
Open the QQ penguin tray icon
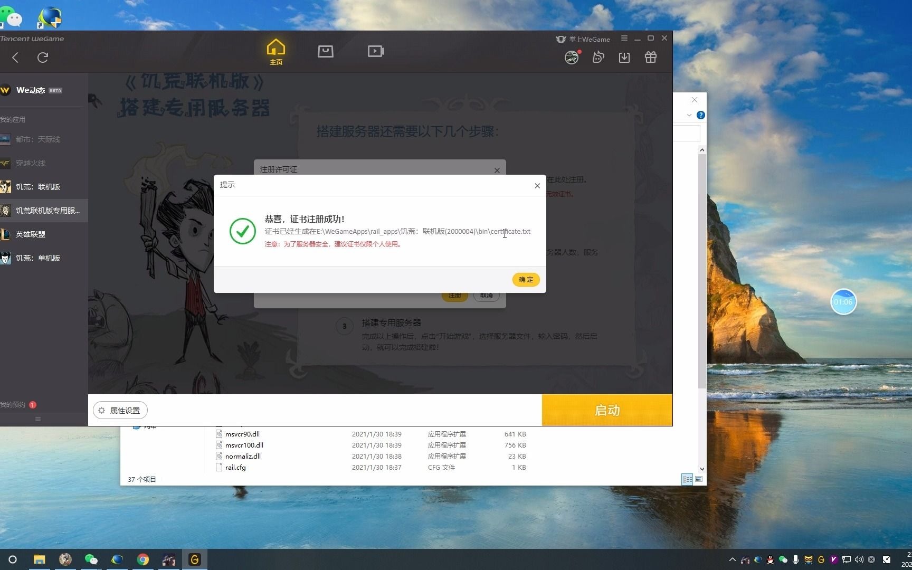click(x=770, y=559)
